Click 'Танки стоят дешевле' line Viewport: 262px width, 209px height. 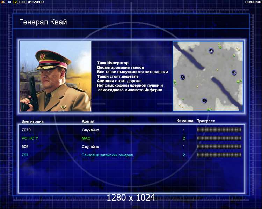(x=118, y=77)
